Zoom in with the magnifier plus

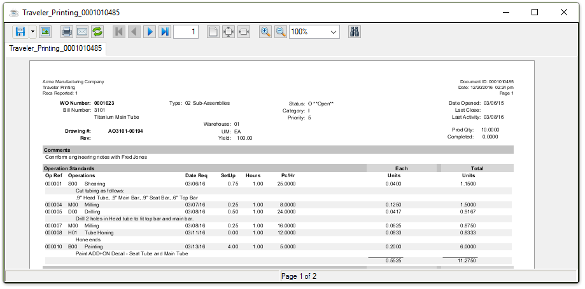pyautogui.click(x=265, y=31)
